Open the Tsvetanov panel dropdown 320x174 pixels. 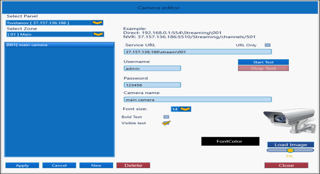[x=55, y=22]
